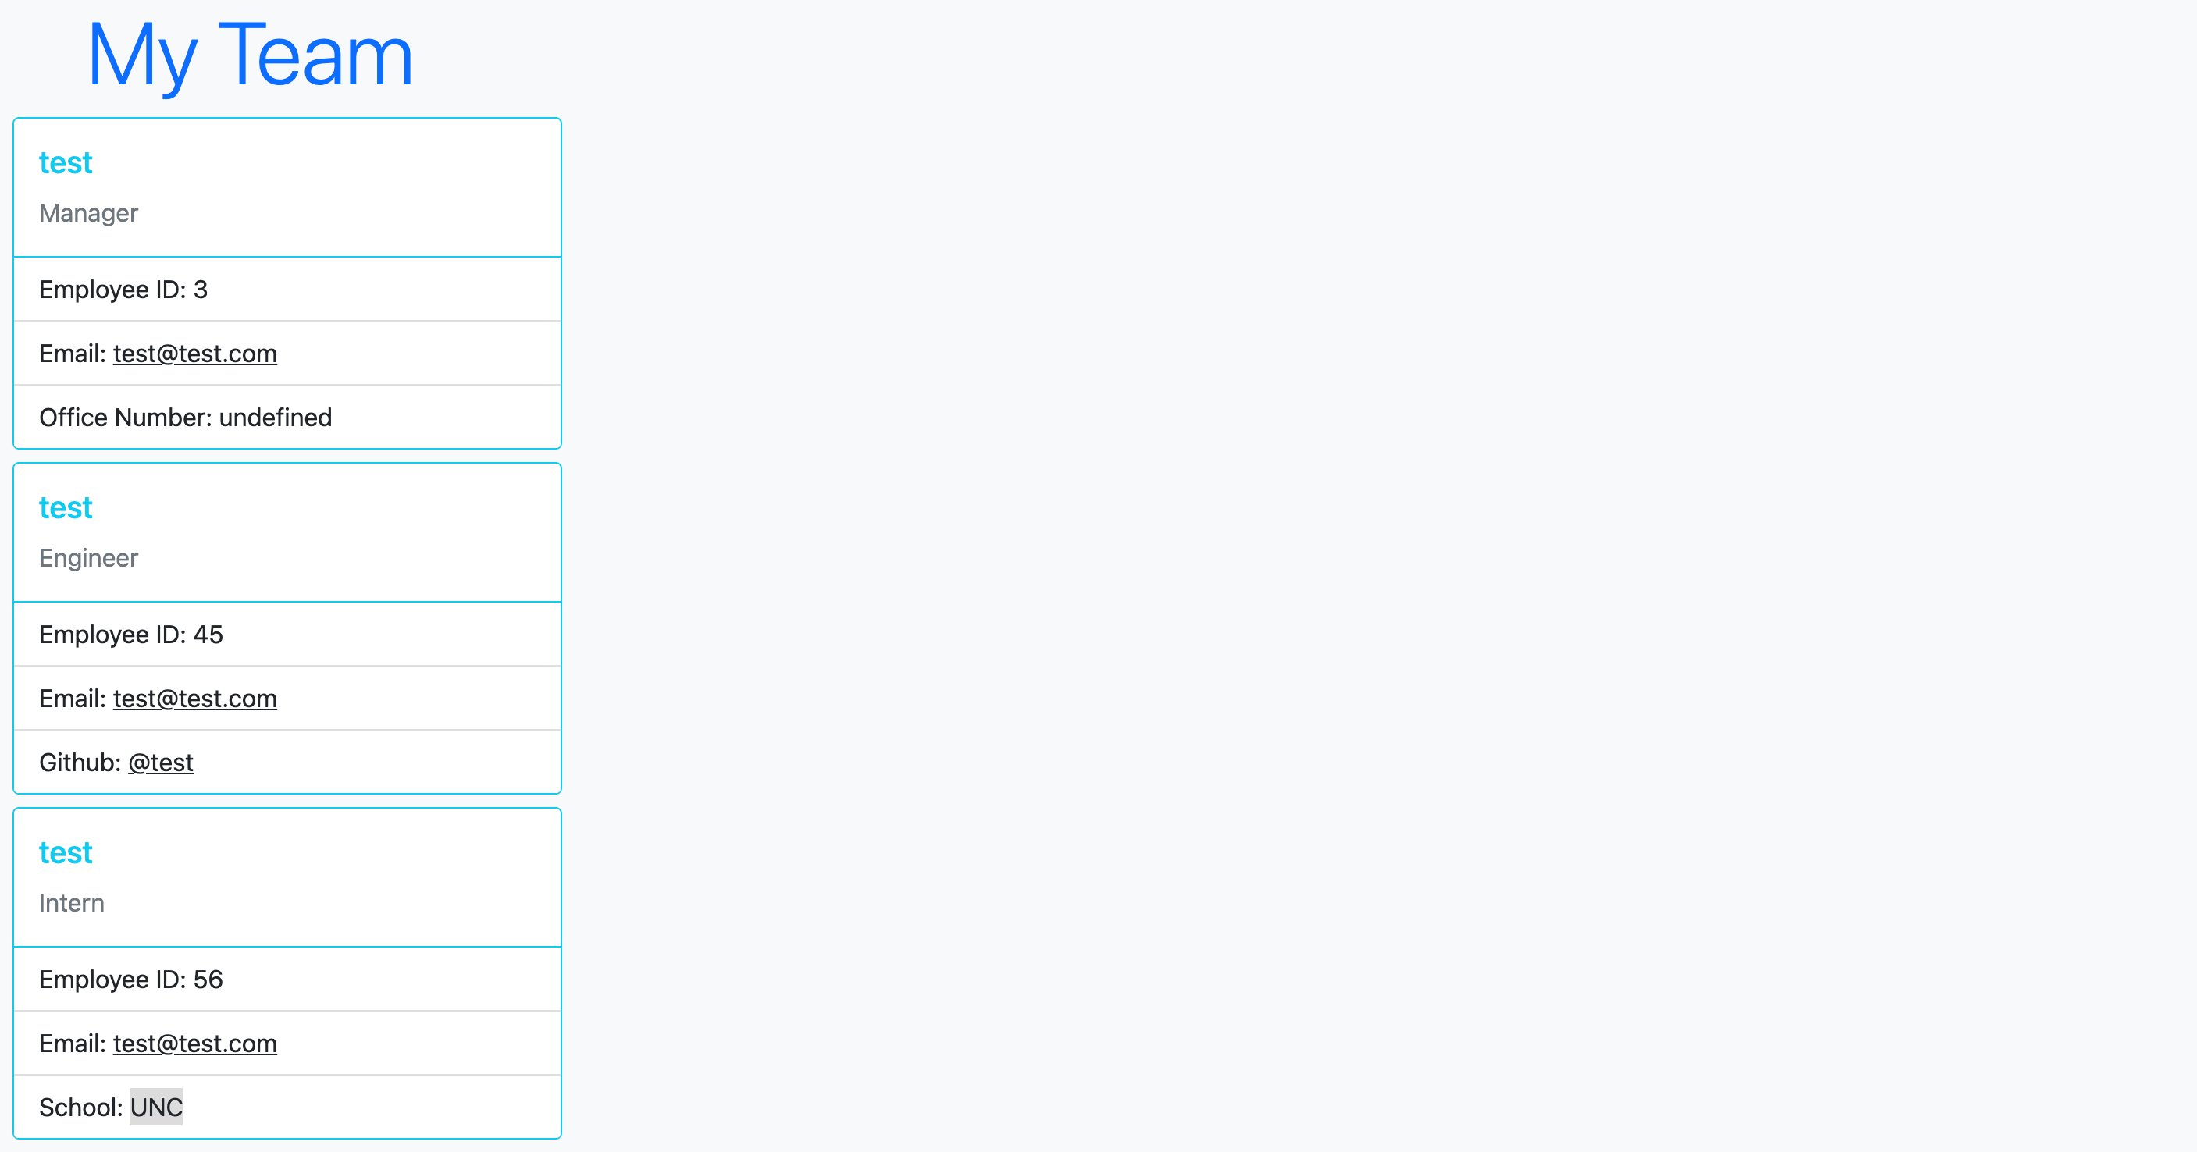Click the test name in Manager card
This screenshot has width=2197, height=1152.
[x=66, y=162]
